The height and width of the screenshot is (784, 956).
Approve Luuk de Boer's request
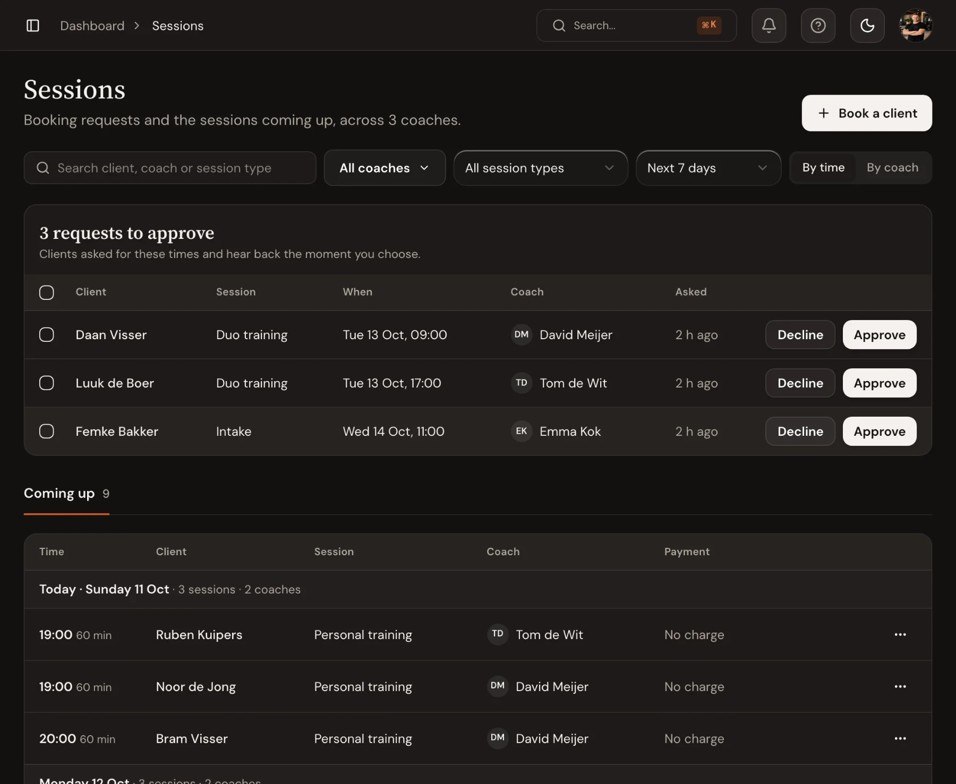(880, 383)
